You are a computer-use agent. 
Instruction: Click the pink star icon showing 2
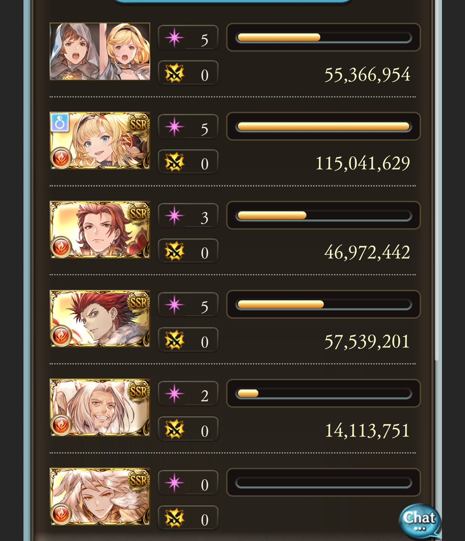[x=174, y=394]
